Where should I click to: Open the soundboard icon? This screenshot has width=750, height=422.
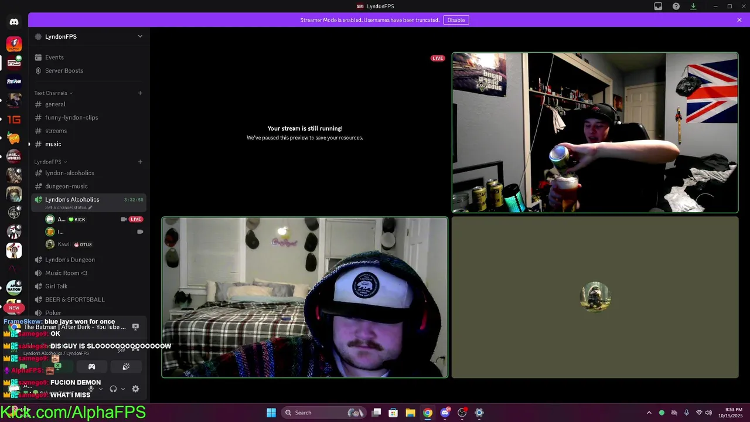[x=126, y=367]
